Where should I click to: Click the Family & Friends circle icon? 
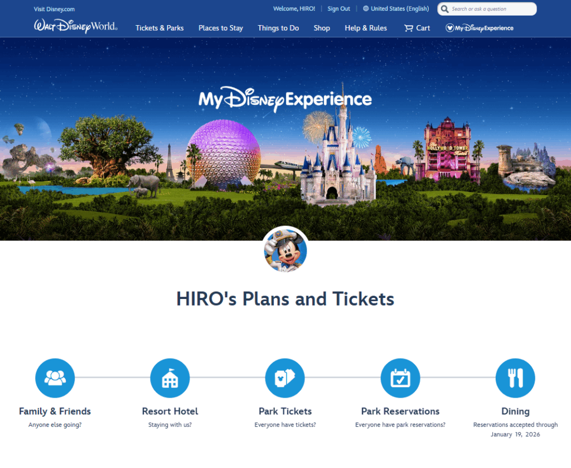click(x=55, y=378)
